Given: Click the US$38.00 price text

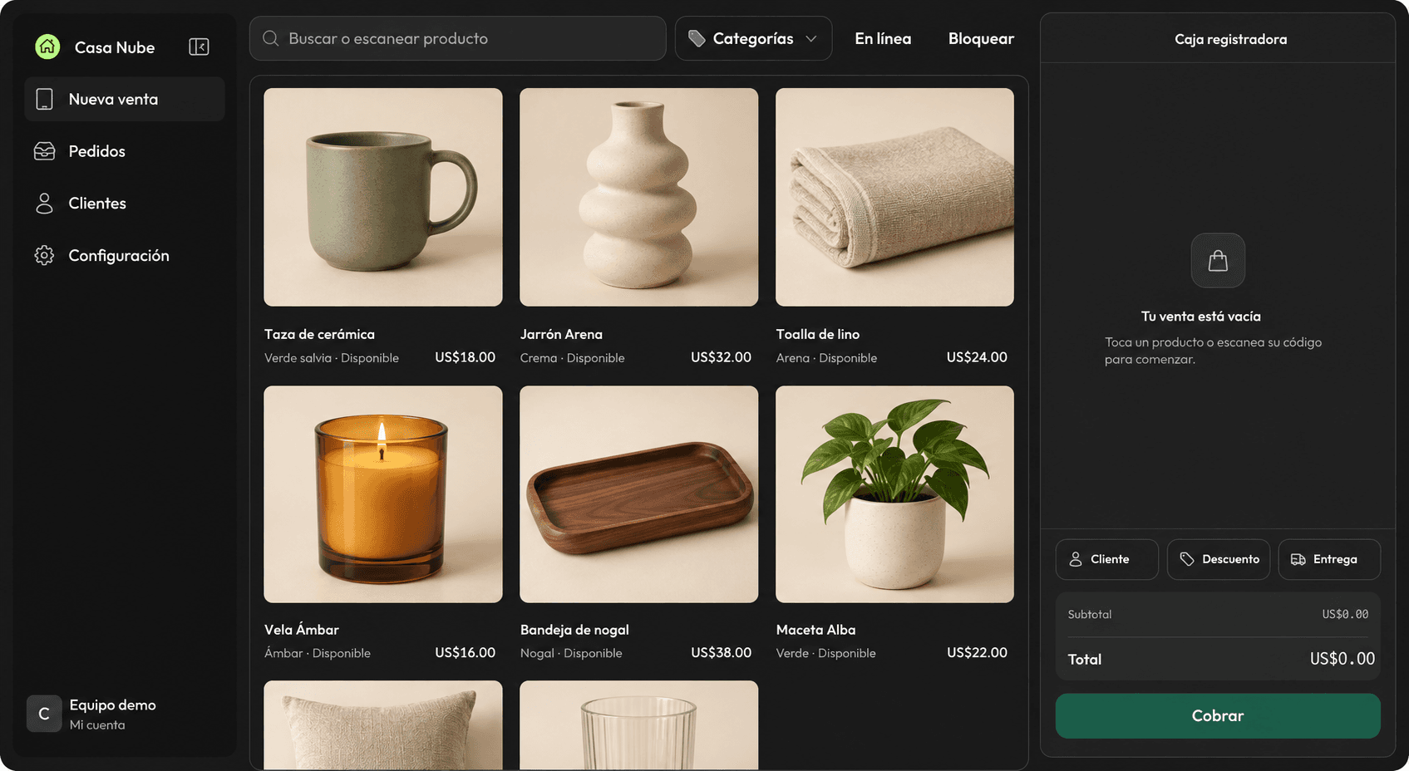Looking at the screenshot, I should click(x=722, y=653).
